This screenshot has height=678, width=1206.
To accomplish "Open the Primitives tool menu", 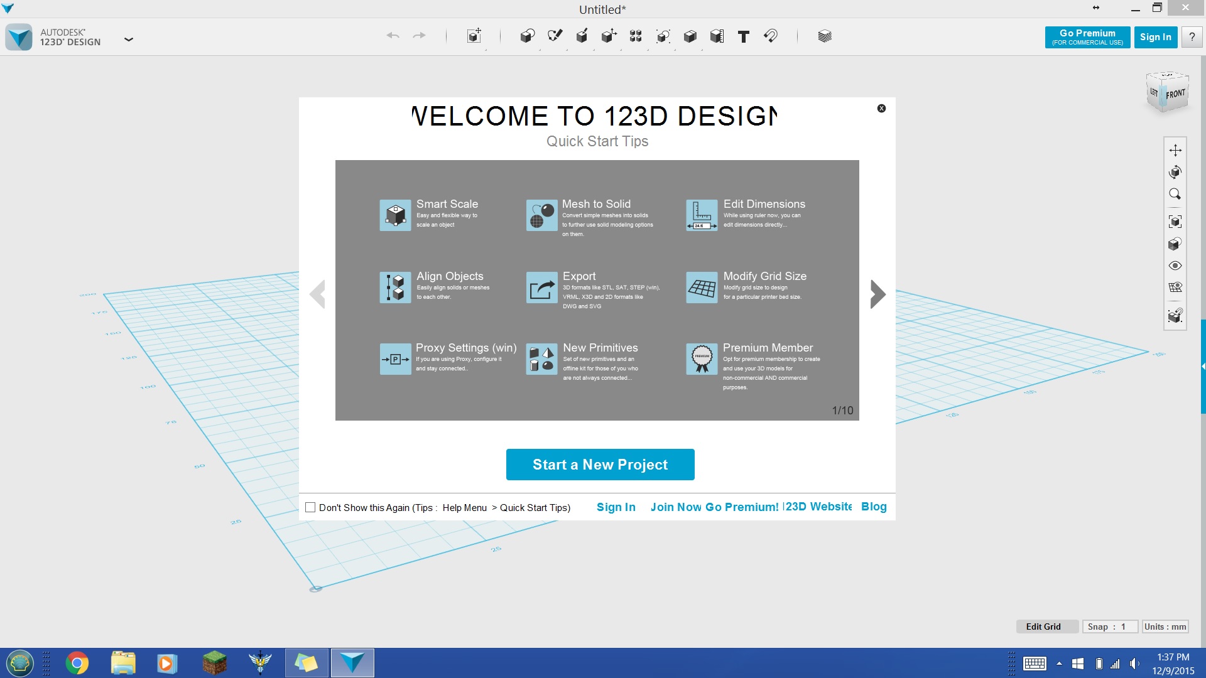I will point(527,36).
